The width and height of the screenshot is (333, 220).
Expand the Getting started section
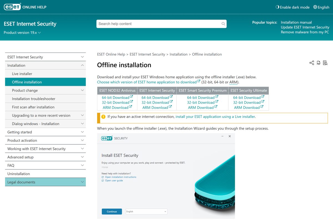click(x=46, y=132)
